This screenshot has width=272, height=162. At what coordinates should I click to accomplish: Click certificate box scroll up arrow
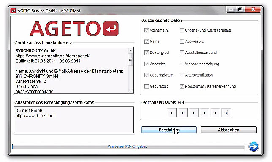point(131,50)
